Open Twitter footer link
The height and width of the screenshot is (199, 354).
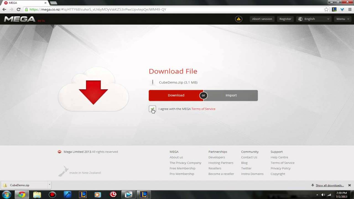[x=246, y=168]
